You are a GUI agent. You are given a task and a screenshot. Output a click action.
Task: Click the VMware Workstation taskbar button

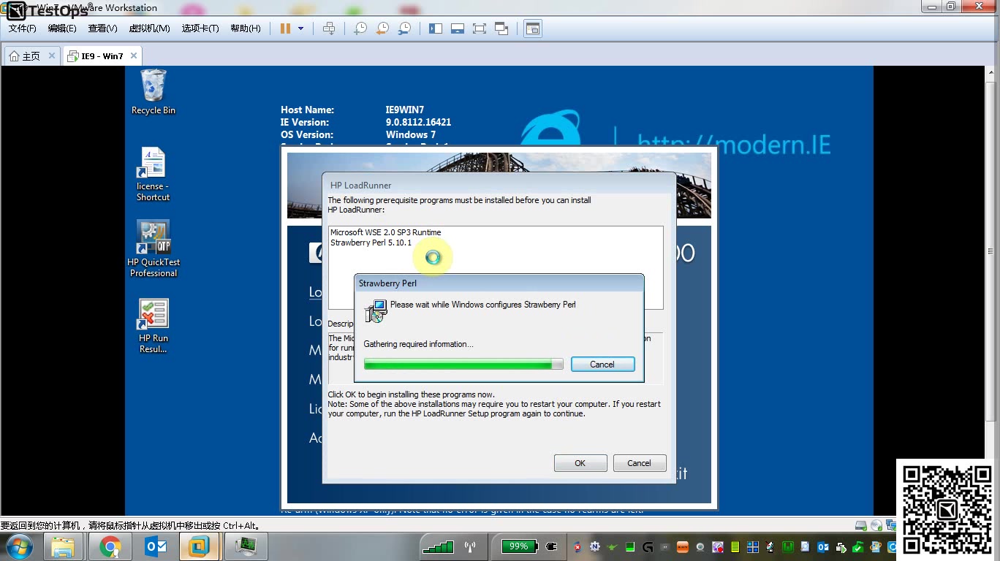200,546
